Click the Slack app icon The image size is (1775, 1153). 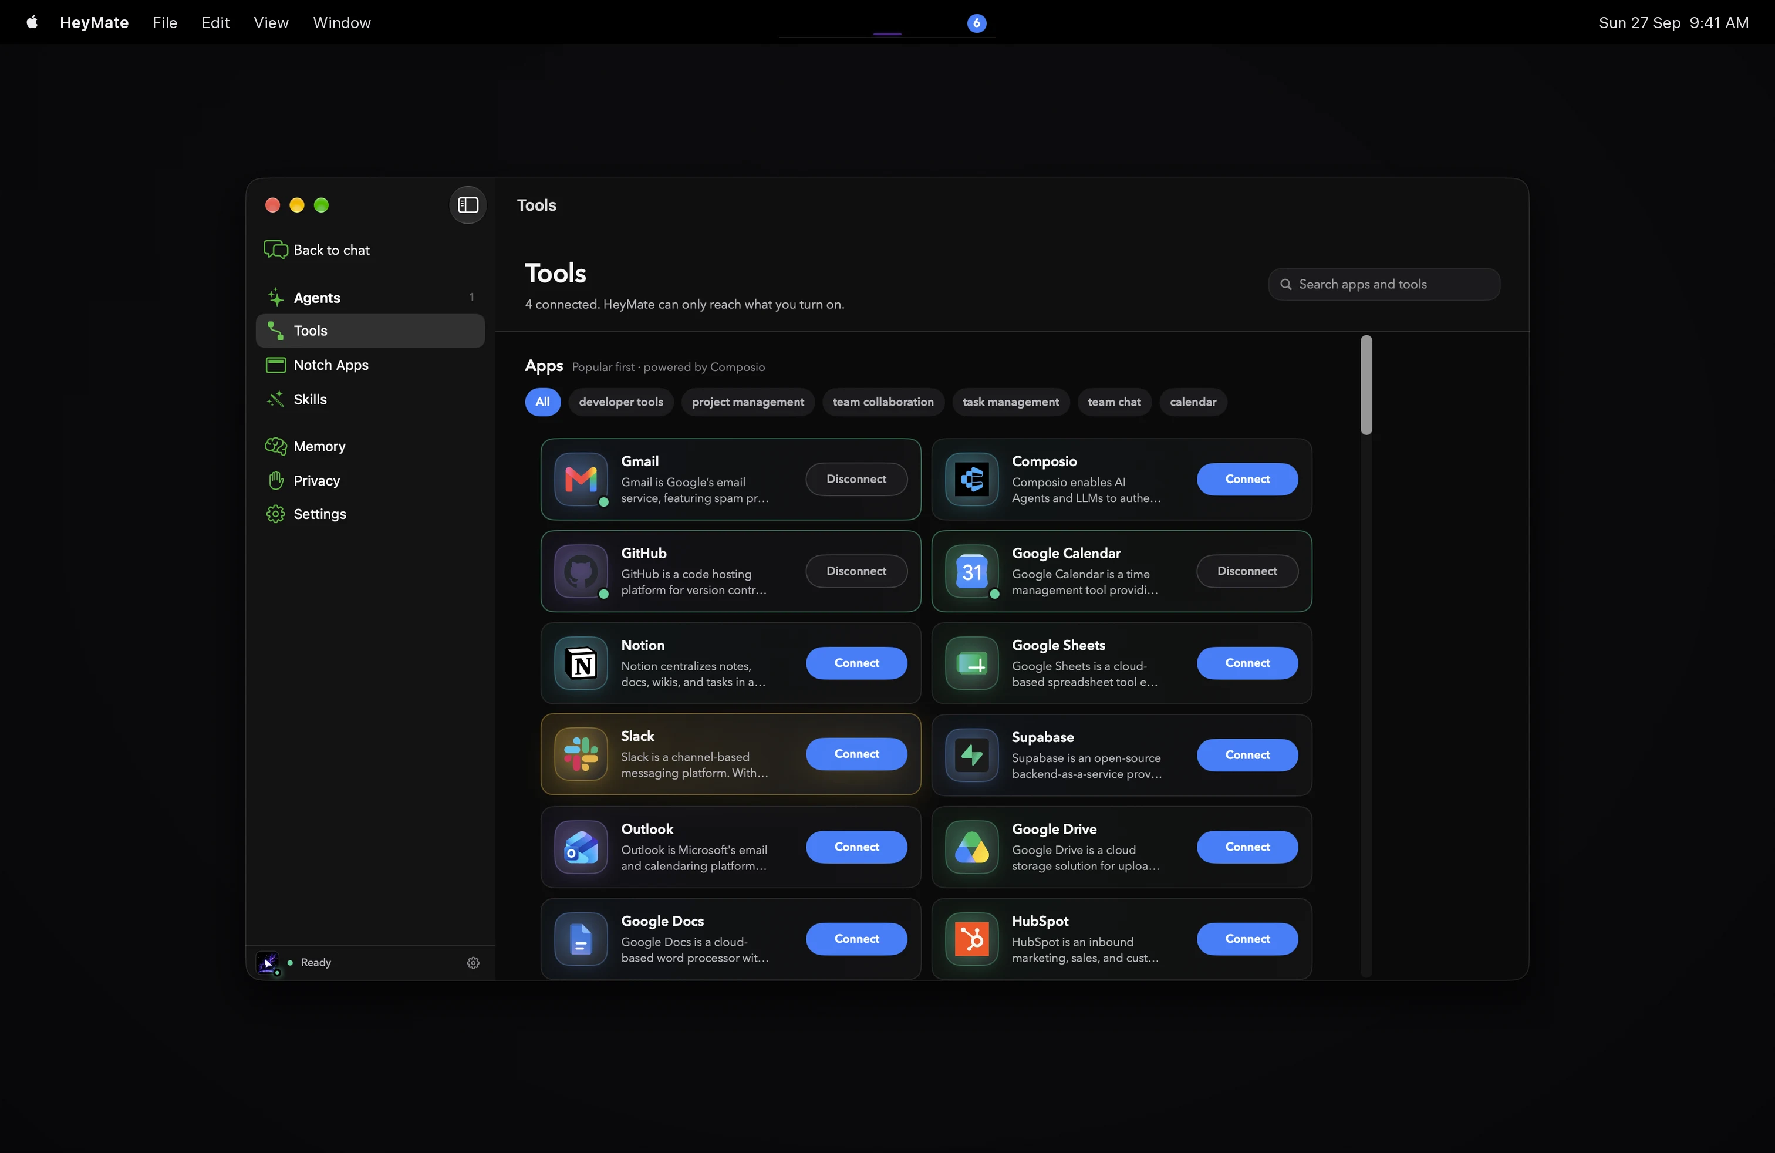pyautogui.click(x=581, y=754)
